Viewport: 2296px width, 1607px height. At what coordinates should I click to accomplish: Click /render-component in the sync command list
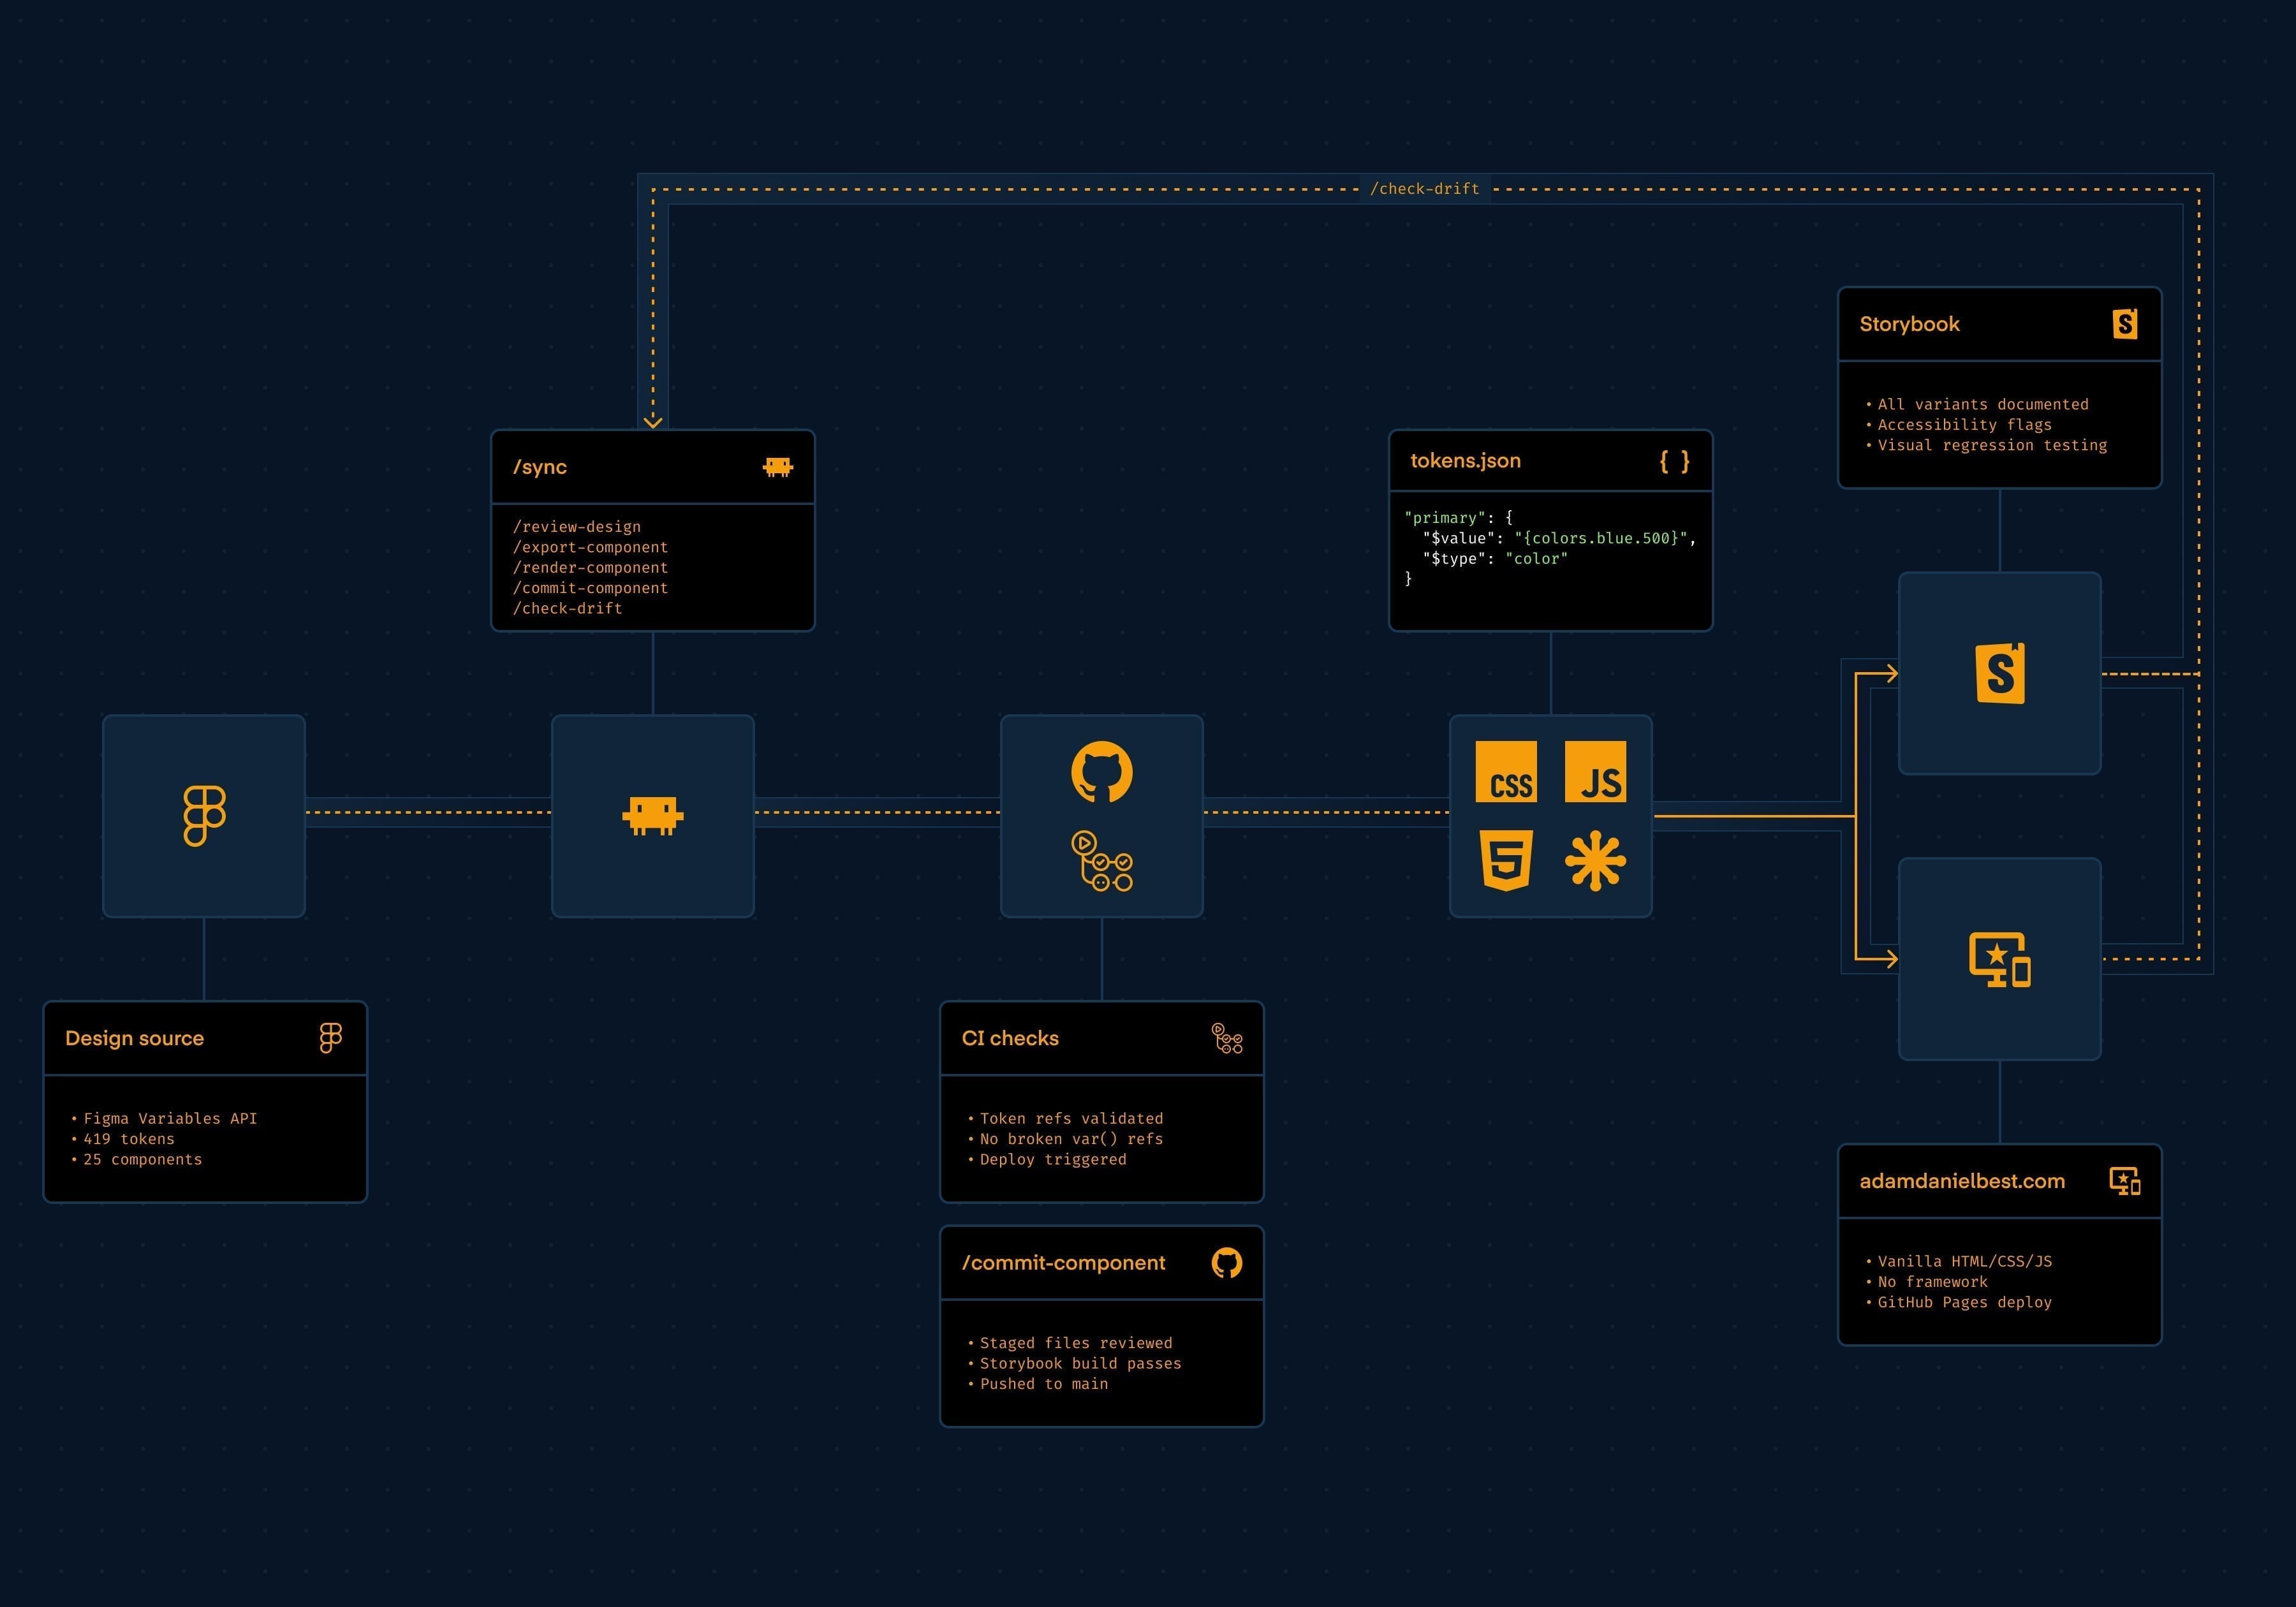(x=590, y=568)
